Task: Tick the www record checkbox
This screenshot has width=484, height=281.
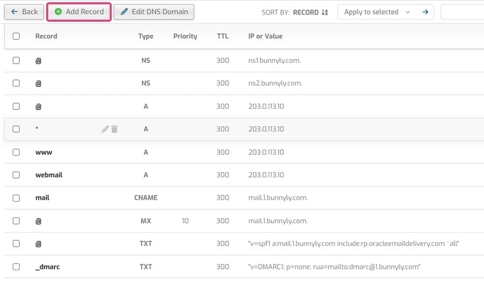Action: (x=16, y=152)
